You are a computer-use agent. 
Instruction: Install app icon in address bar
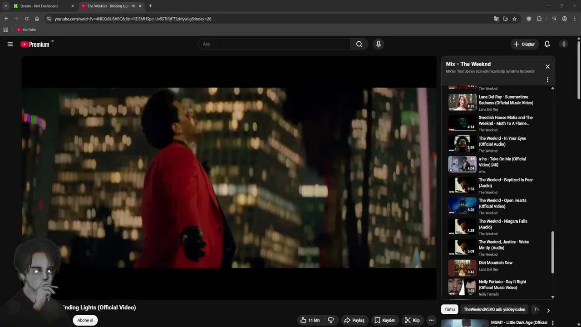[505, 19]
